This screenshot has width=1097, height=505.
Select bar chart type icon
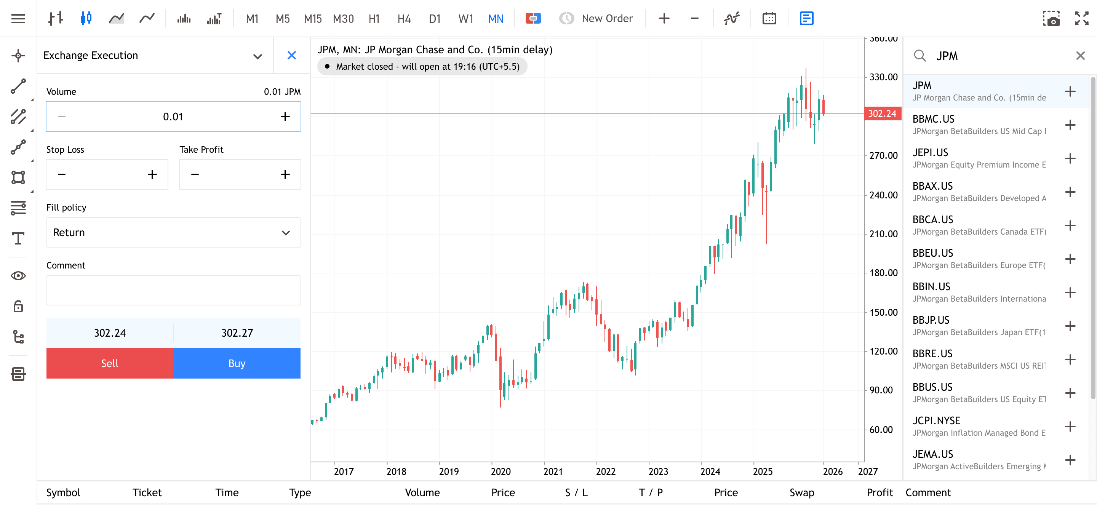click(x=56, y=18)
